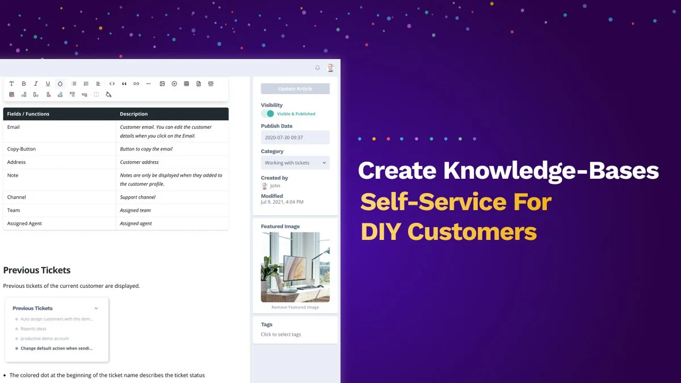Open the text color droplet tool
Viewport: 681px width, 383px height.
pos(60,84)
